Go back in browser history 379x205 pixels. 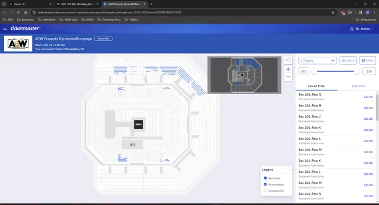4,12
